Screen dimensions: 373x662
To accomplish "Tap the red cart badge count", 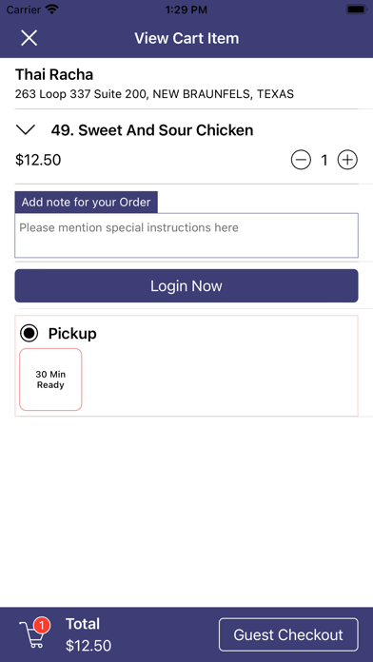I will pyautogui.click(x=42, y=625).
